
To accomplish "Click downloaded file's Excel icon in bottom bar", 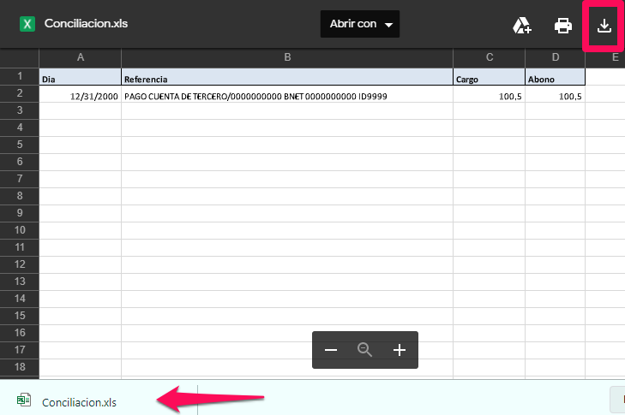I will pos(24,400).
